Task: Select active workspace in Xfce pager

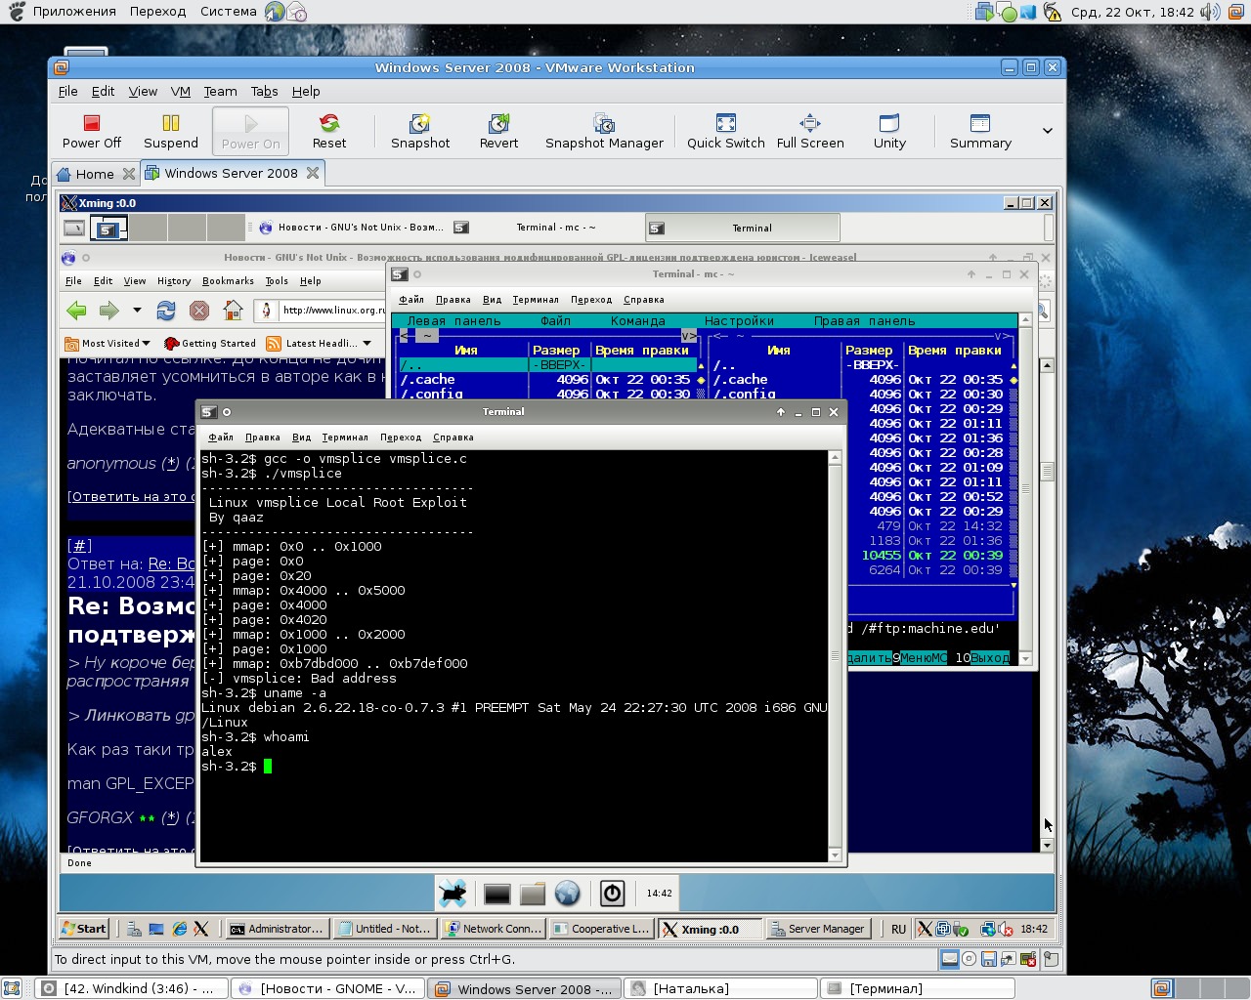Action: (x=108, y=228)
